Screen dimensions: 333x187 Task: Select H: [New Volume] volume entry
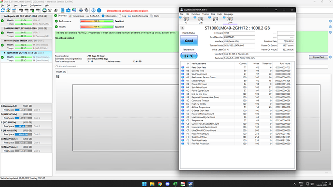[x=26, y=149]
